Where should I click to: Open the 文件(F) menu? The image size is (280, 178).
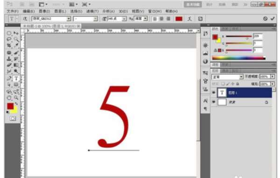tap(13, 11)
